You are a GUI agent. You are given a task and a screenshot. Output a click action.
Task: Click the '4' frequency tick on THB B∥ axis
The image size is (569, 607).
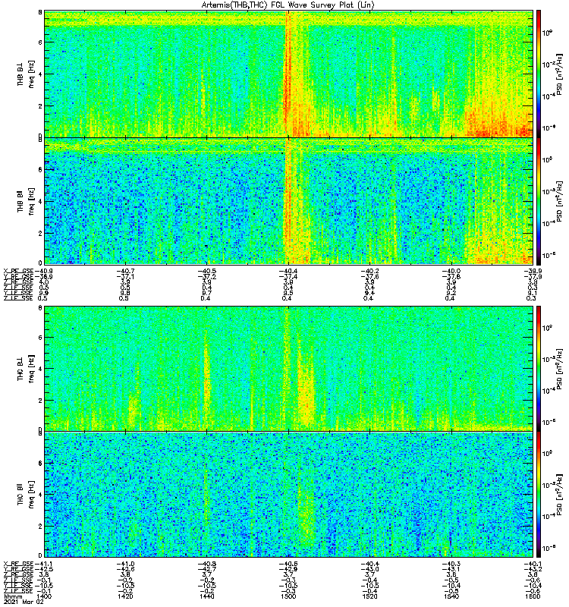click(x=40, y=201)
